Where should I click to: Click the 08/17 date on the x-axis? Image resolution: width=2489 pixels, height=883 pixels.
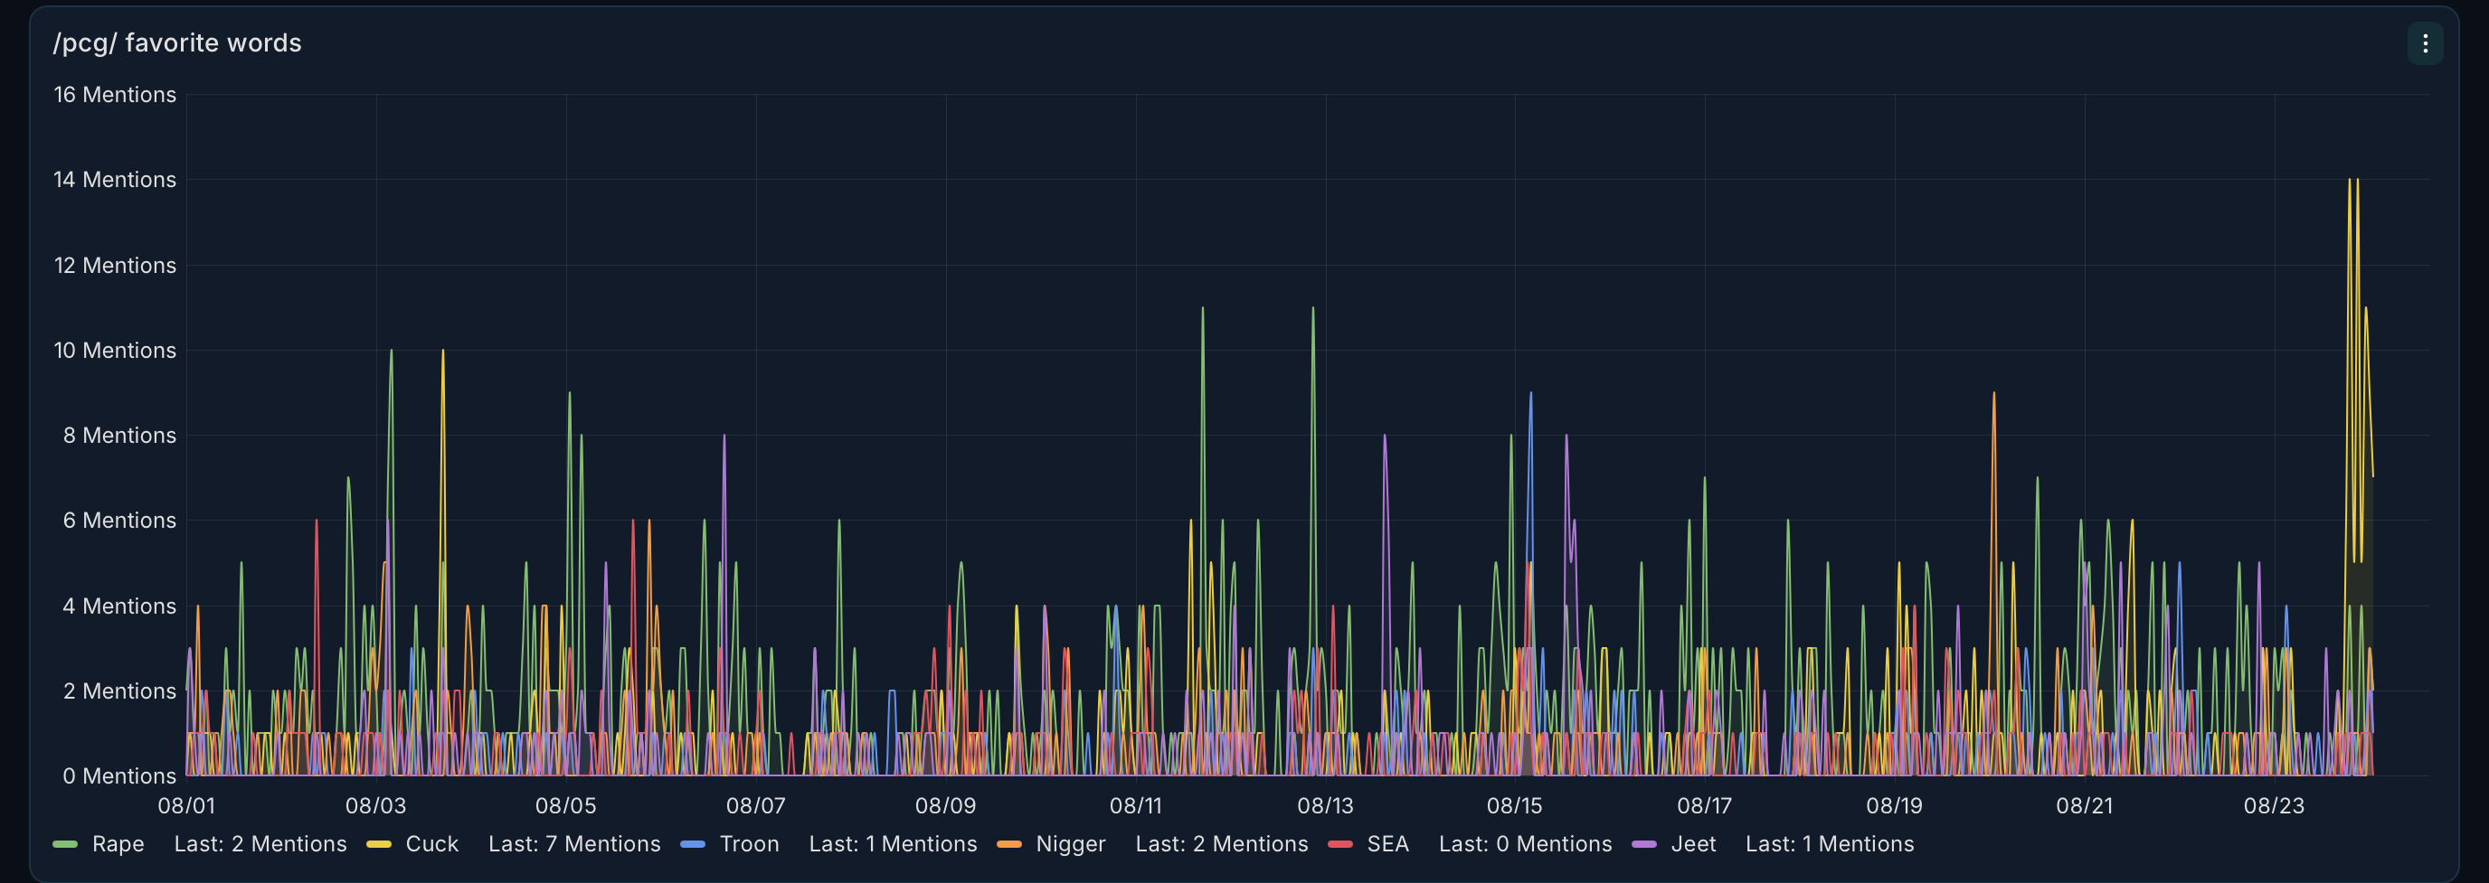coord(1705,806)
